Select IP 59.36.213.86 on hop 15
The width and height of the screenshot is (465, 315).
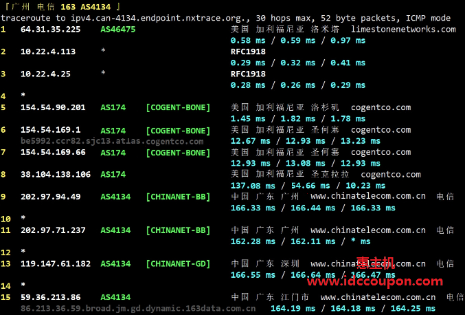coord(50,297)
